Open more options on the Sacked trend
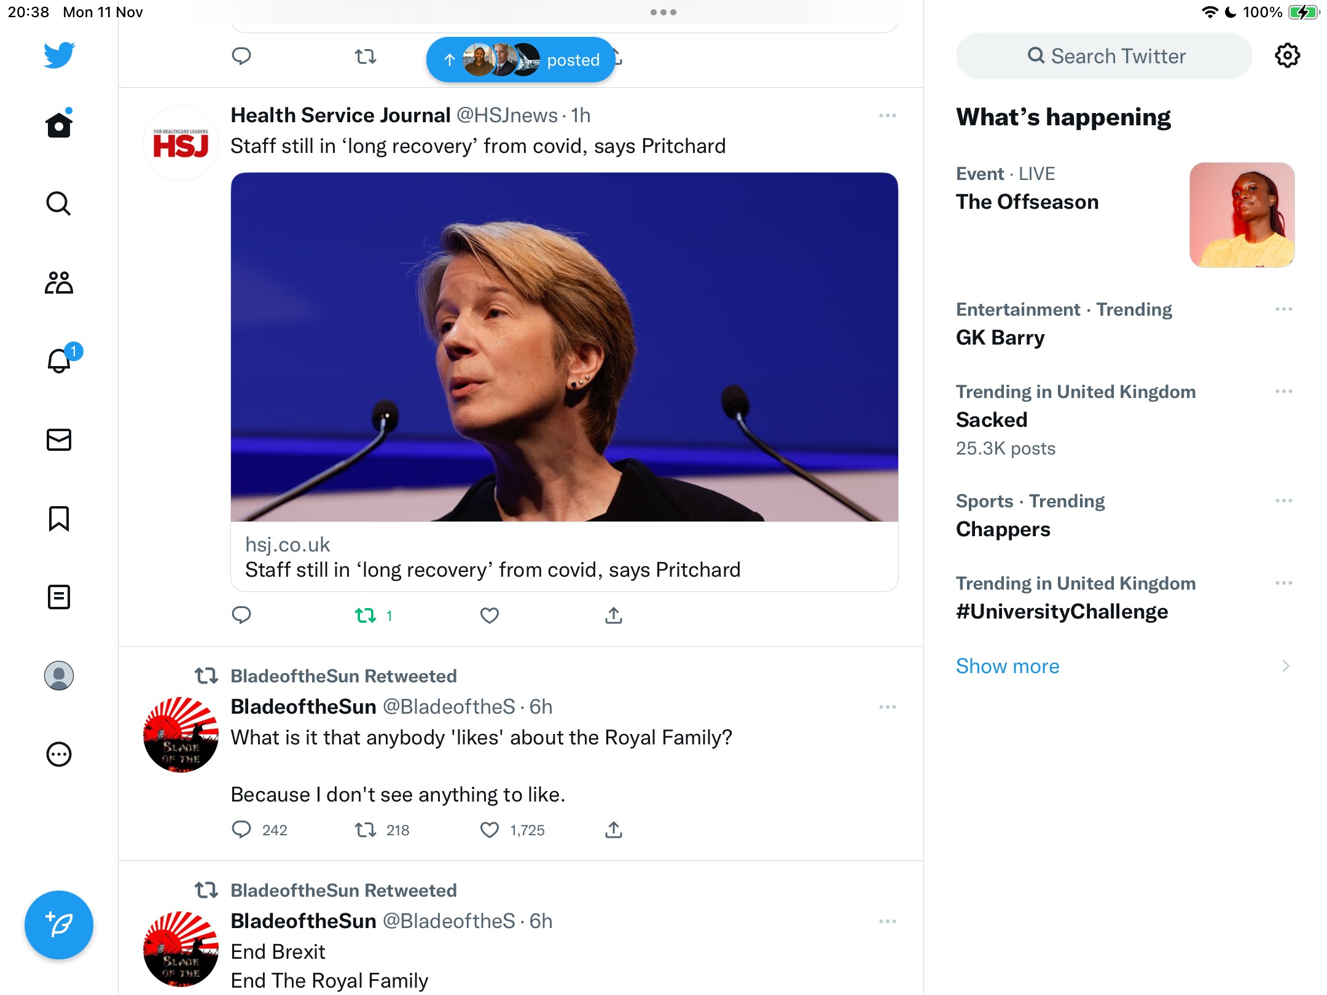This screenshot has height=995, width=1327. pyautogui.click(x=1284, y=391)
